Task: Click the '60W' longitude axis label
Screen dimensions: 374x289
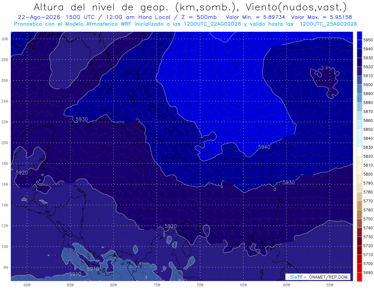Action: click(287, 285)
